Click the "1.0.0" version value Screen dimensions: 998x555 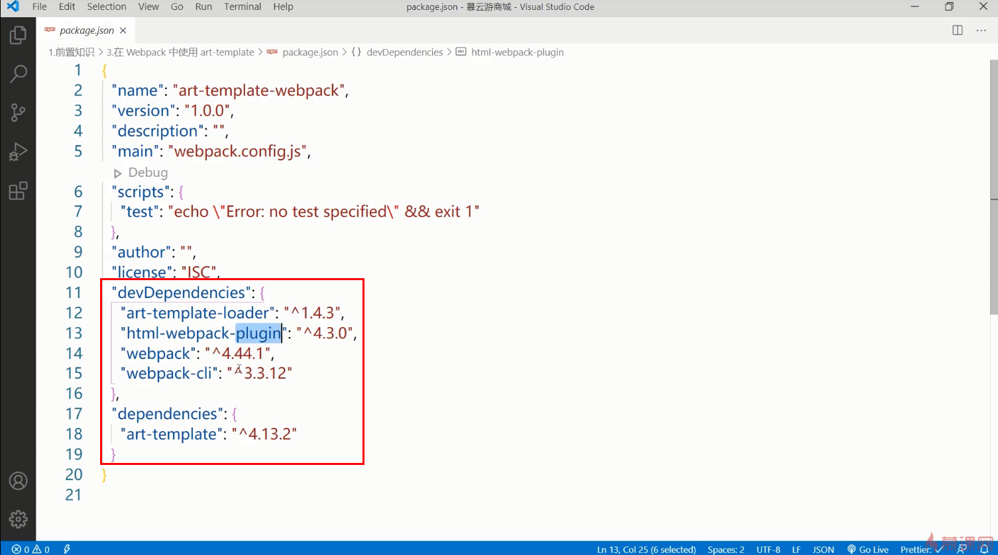[207, 111]
